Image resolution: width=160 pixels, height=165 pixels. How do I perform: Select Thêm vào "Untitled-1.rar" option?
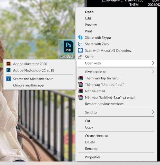pos(104,85)
